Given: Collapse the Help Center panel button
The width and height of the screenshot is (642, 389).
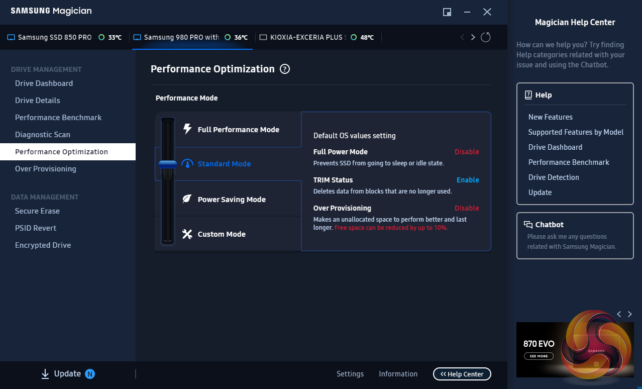Looking at the screenshot, I should [x=462, y=374].
